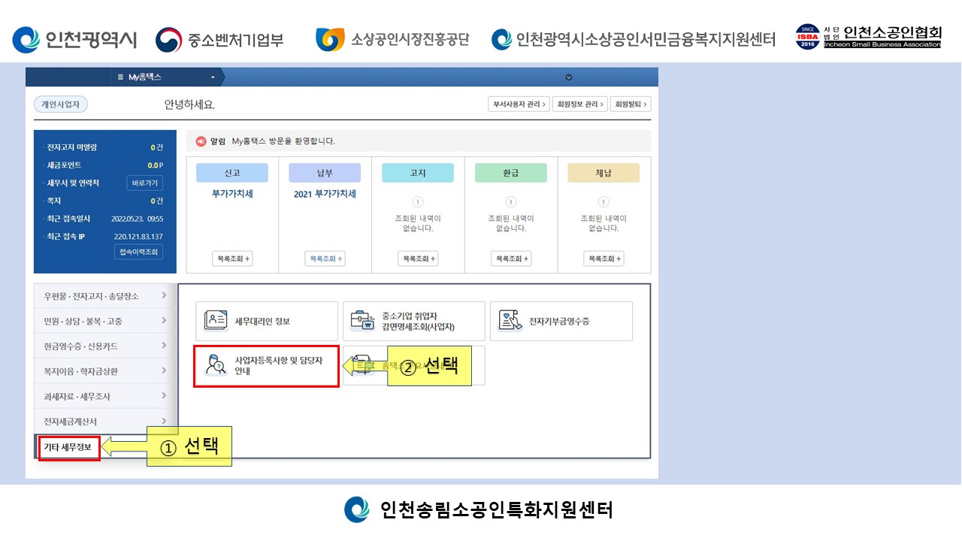The height and width of the screenshot is (541, 962).
Task: Click 접속이력조회 button
Action: 138,252
